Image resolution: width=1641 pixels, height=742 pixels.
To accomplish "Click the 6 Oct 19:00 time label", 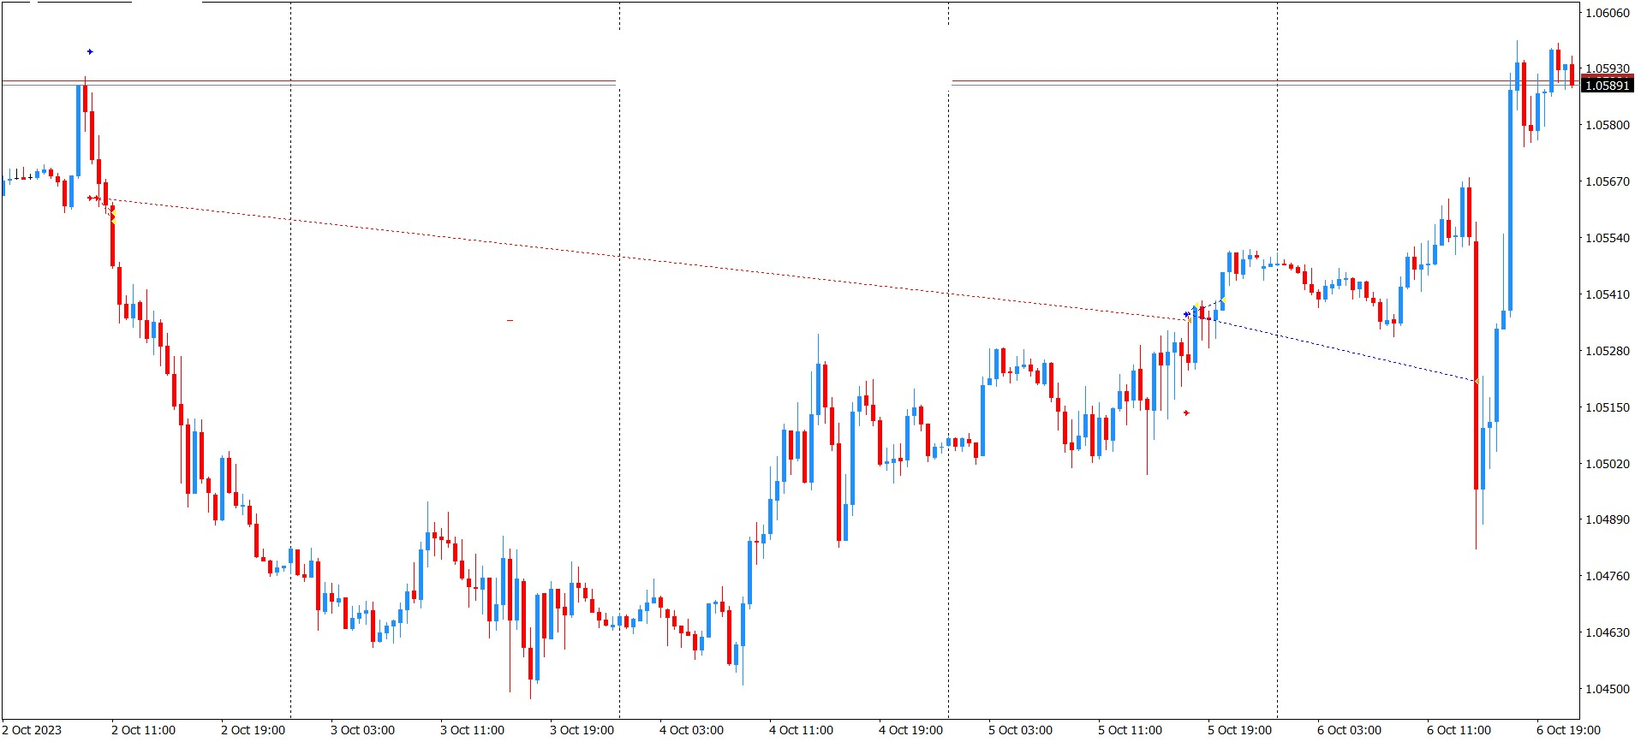I will coord(1568,730).
